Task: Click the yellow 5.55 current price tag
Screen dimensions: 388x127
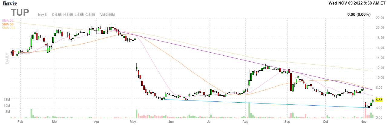Action: click(379, 100)
